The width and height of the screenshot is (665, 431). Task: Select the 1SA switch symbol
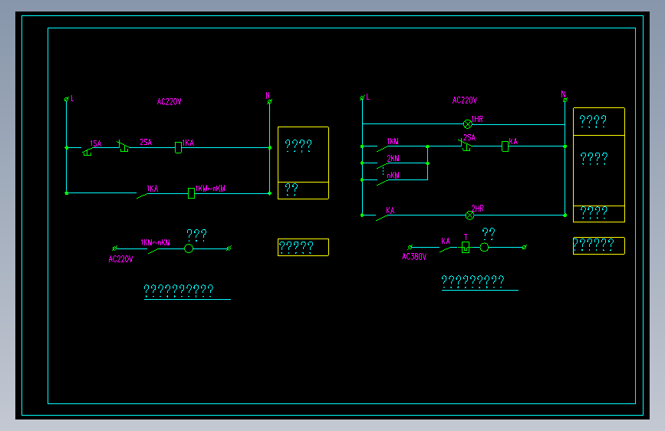(x=87, y=151)
